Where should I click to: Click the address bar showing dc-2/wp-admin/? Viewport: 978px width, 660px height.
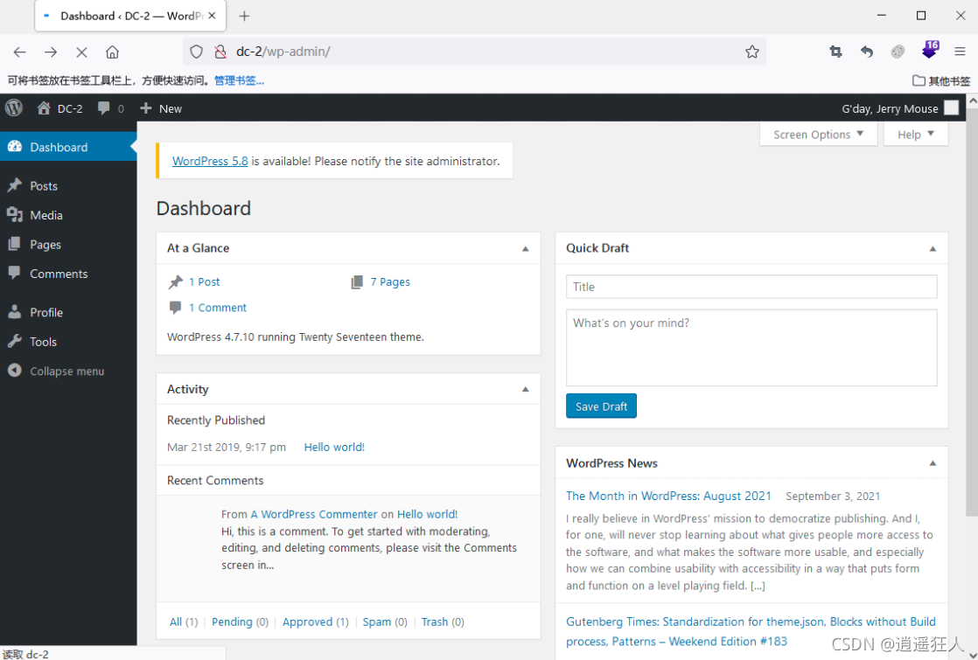[474, 52]
